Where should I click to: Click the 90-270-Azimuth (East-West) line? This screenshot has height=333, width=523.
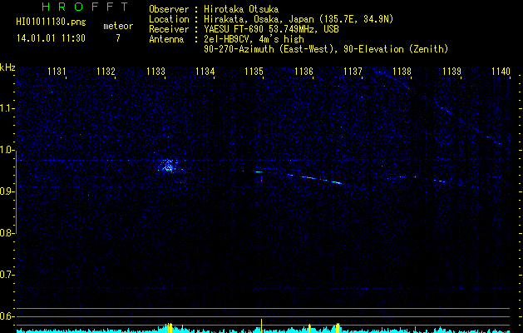click(x=326, y=49)
